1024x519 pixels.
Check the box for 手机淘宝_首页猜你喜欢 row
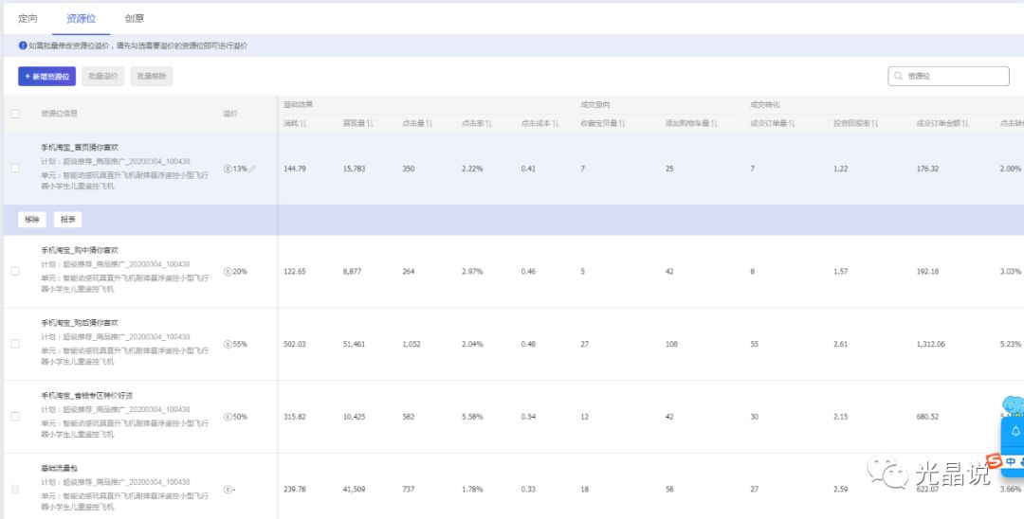[15, 169]
